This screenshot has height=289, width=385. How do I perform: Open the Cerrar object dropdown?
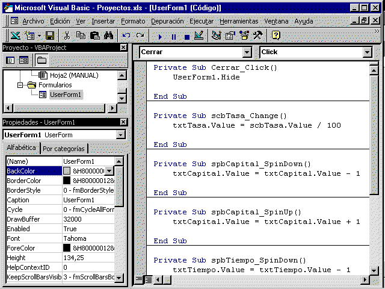pyautogui.click(x=247, y=52)
